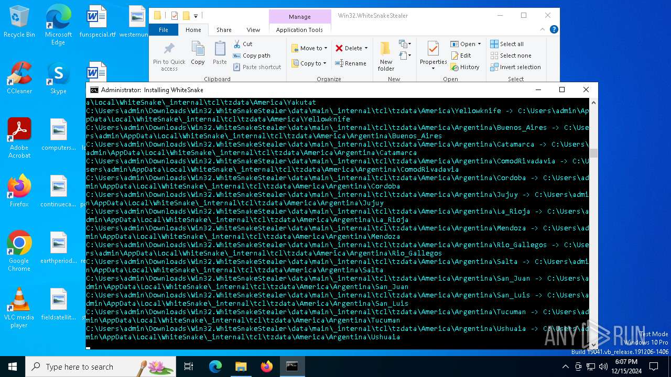Open Application Tools tab
Viewport: 671px width, 377px height.
coord(299,30)
